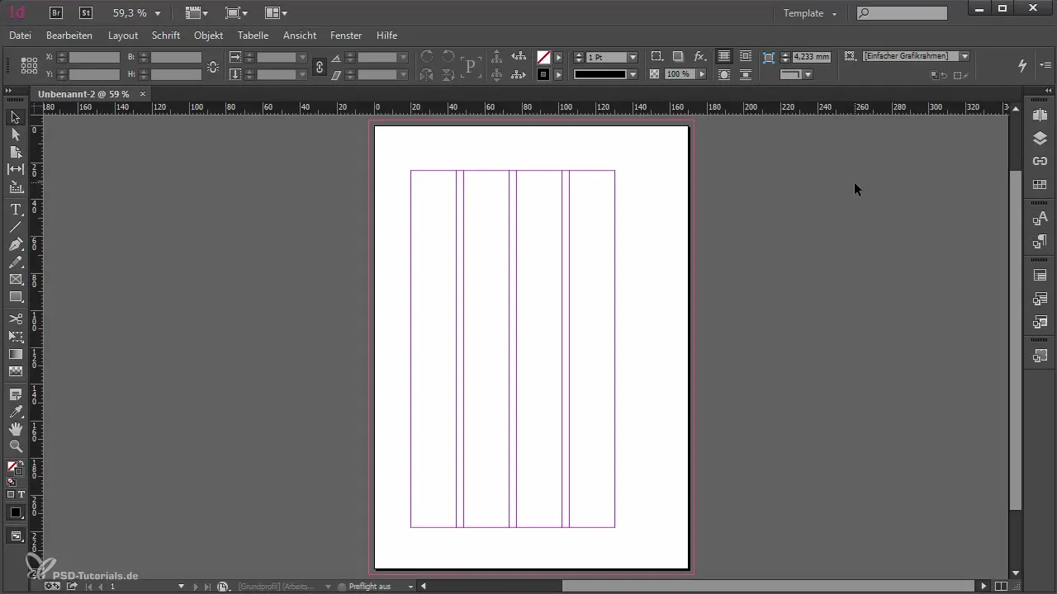Image resolution: width=1057 pixels, height=594 pixels.
Task: Open the Schrift menu
Action: coord(166,35)
